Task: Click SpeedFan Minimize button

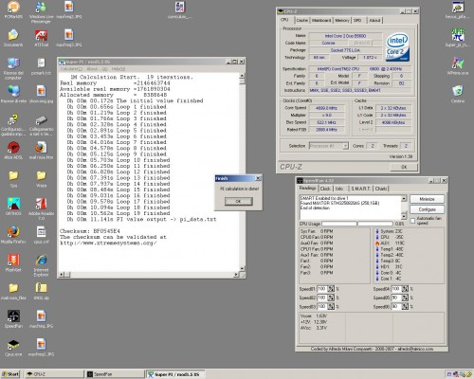Action: click(x=427, y=199)
